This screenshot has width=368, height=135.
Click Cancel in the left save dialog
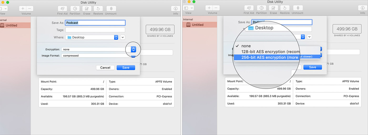coord(105,68)
